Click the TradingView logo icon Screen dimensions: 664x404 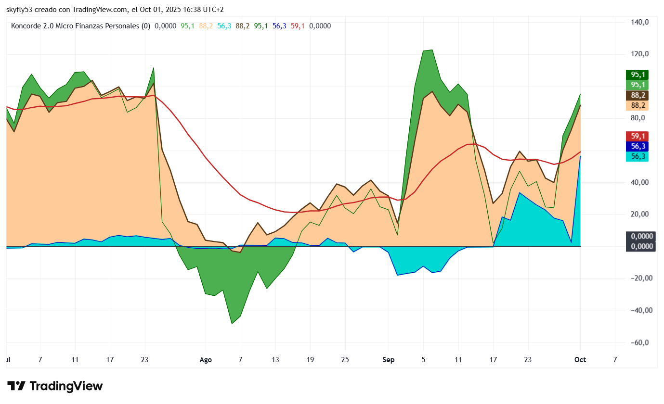point(16,386)
